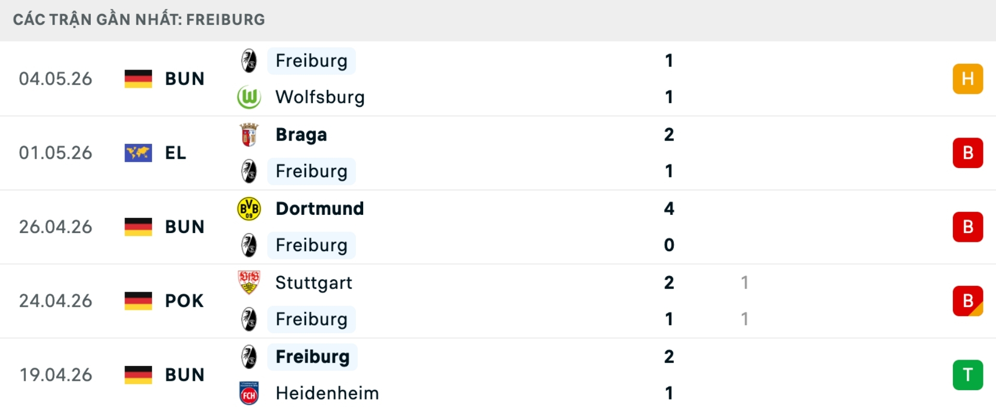Click the Europa League flag icon
Viewport: 996px width, 411px height.
[138, 153]
